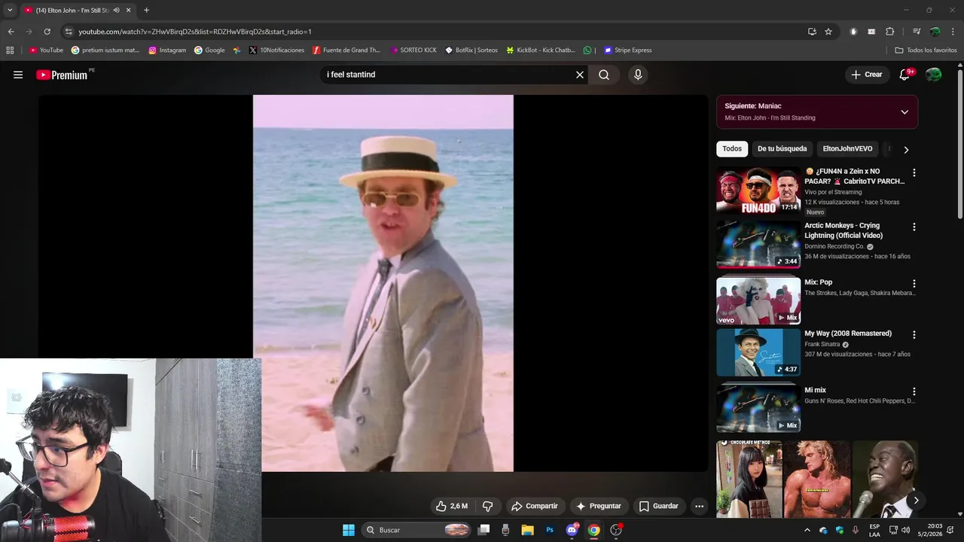Open options for My Way (2008 Remastered)
Viewport: 964px width, 542px height.
pyautogui.click(x=914, y=334)
